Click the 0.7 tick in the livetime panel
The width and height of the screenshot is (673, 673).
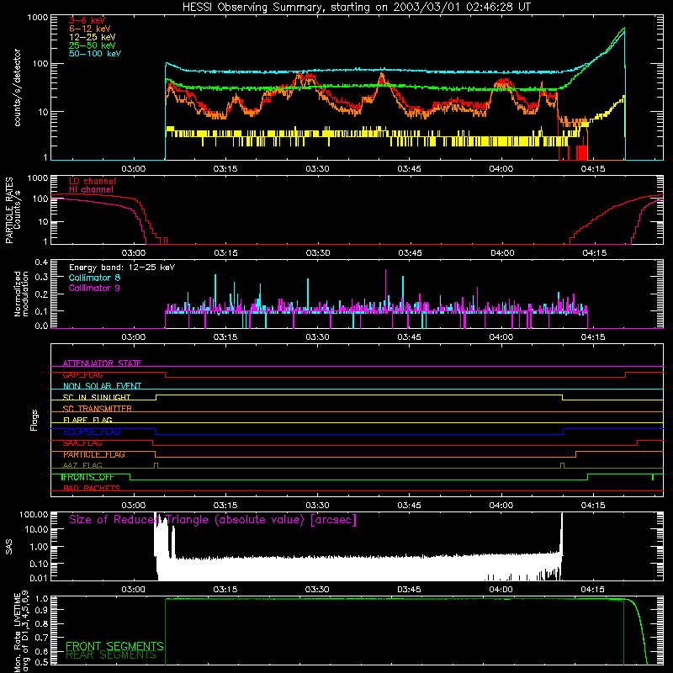pos(42,638)
